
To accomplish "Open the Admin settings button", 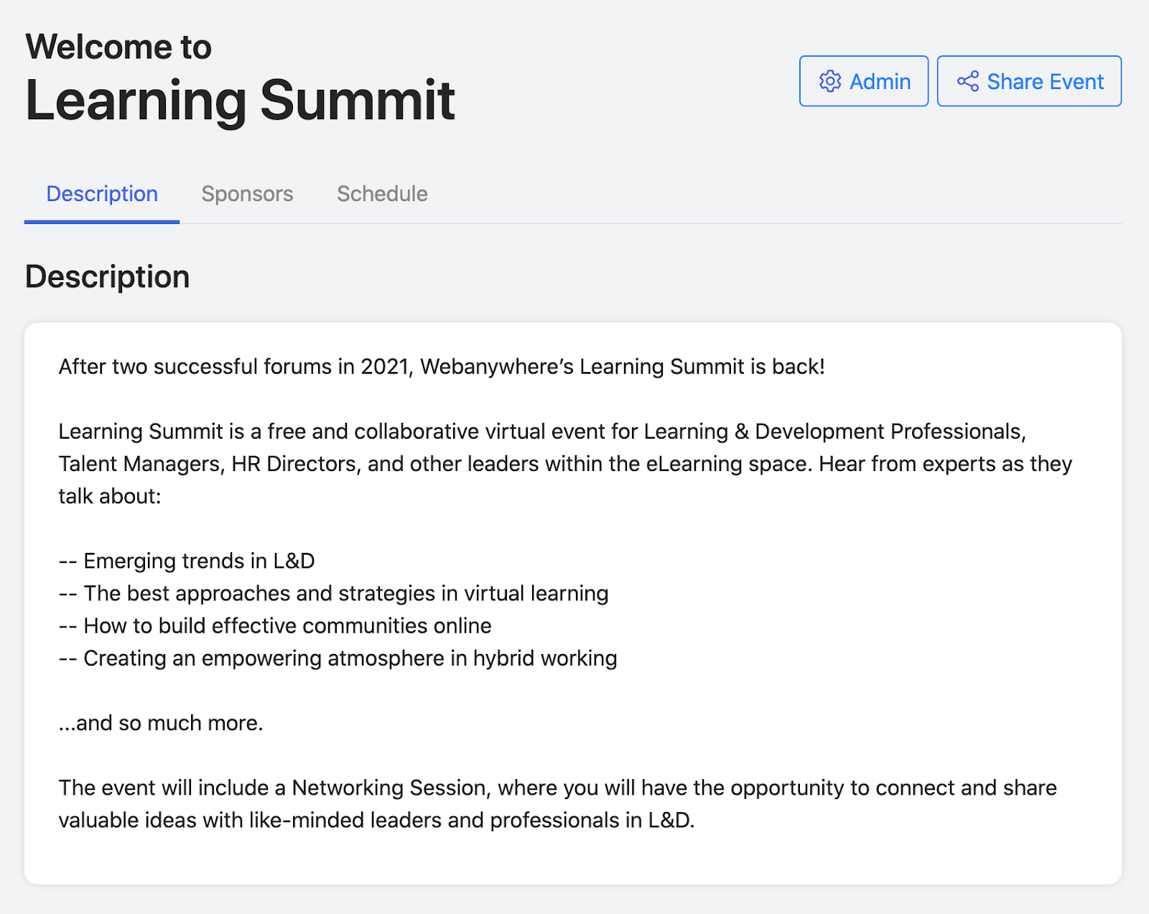I will tap(864, 81).
